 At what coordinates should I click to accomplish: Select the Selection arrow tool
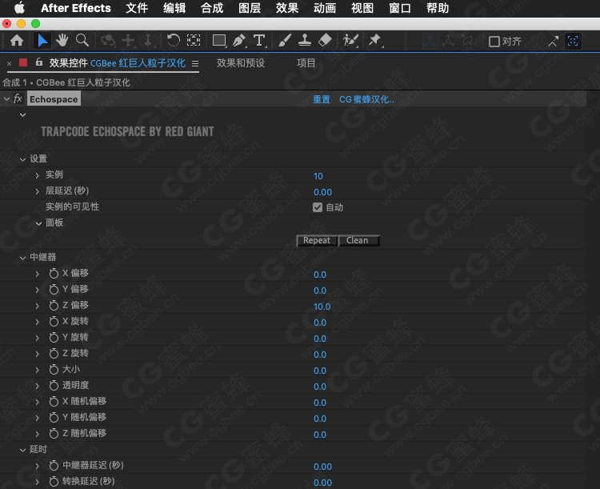click(x=42, y=41)
